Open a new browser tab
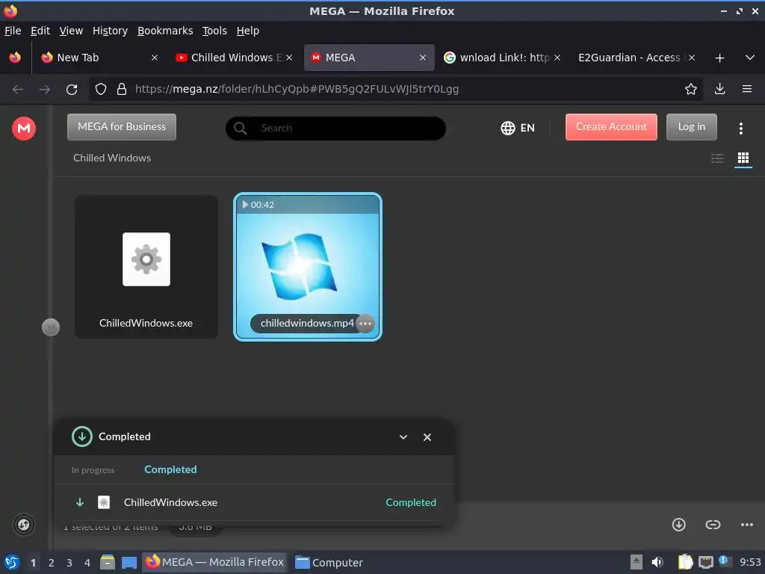Image resolution: width=765 pixels, height=574 pixels. [719, 58]
